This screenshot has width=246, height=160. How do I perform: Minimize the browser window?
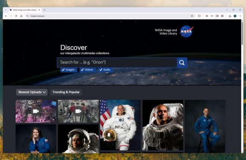pos(227,10)
